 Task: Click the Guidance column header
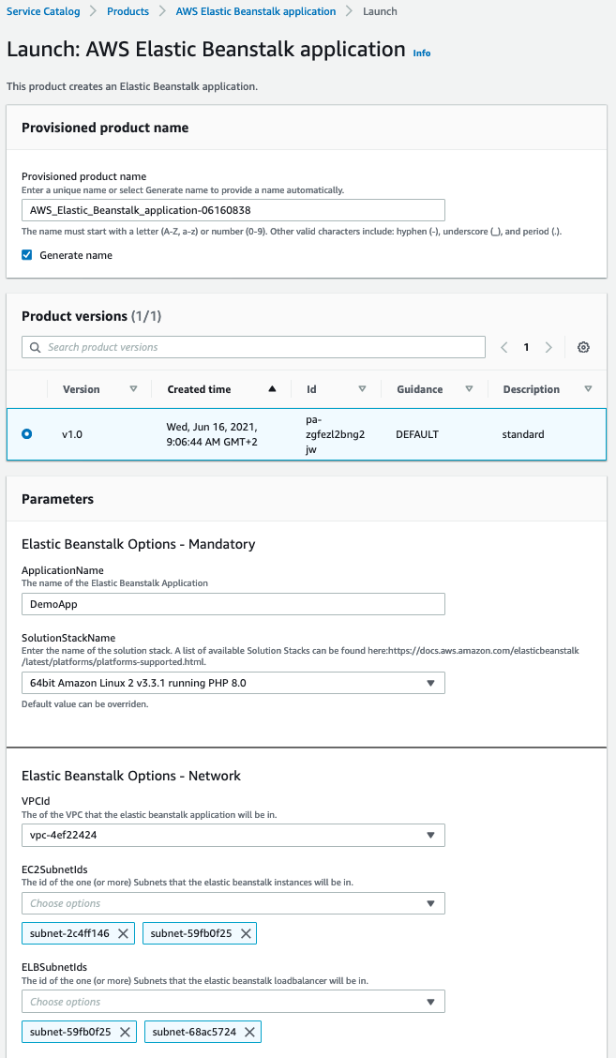point(420,389)
